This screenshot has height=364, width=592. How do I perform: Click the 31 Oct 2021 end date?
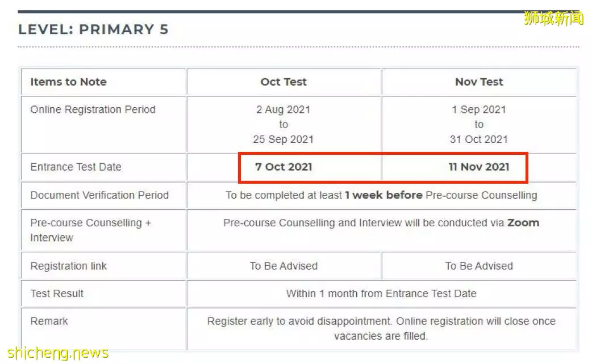pyautogui.click(x=479, y=139)
